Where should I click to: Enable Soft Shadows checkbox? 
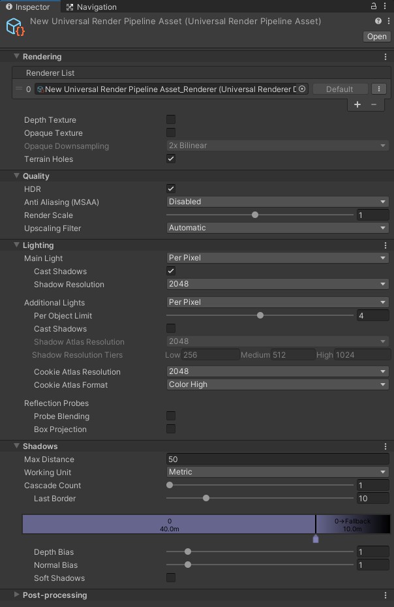pos(171,578)
